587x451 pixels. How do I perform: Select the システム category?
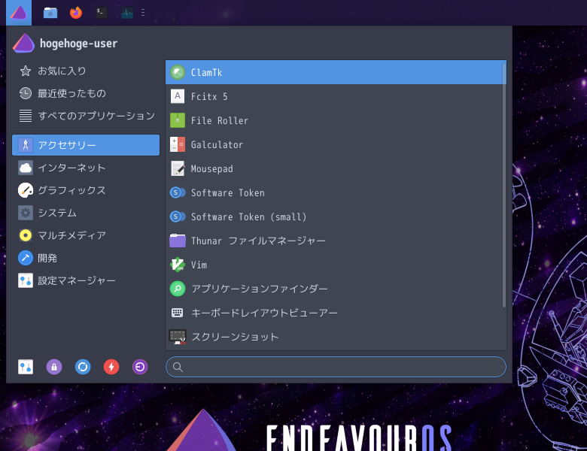[86, 213]
